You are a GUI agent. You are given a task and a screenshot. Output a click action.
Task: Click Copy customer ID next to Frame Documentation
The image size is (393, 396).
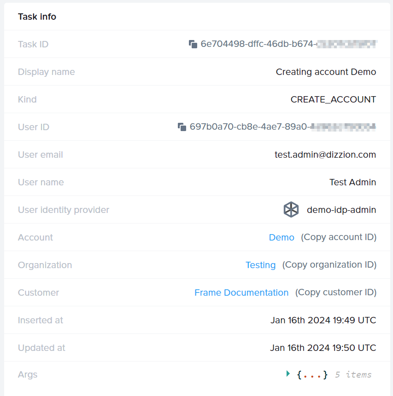pos(335,292)
